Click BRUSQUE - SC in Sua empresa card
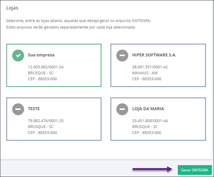The image size is (214, 177). (x=41, y=73)
